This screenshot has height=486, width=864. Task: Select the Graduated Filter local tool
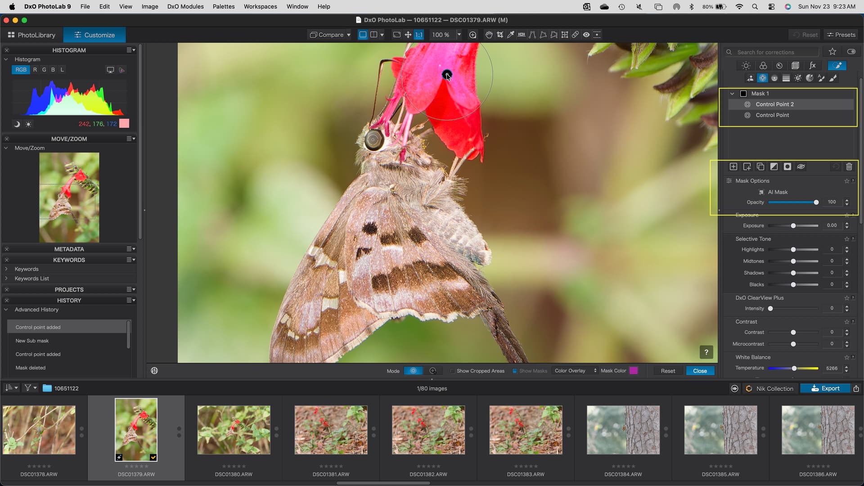786,78
